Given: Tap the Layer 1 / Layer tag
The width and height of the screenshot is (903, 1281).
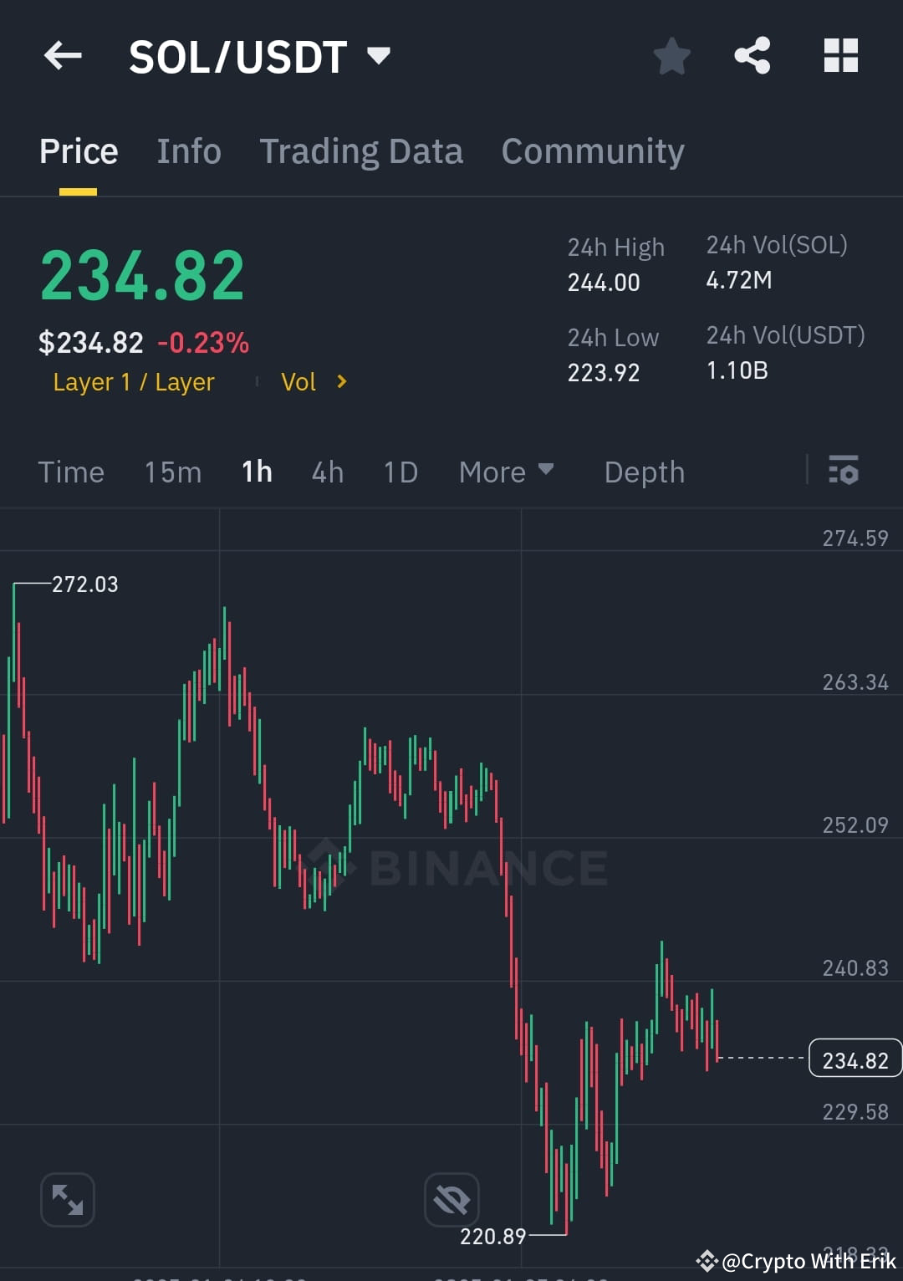Looking at the screenshot, I should pyautogui.click(x=133, y=381).
